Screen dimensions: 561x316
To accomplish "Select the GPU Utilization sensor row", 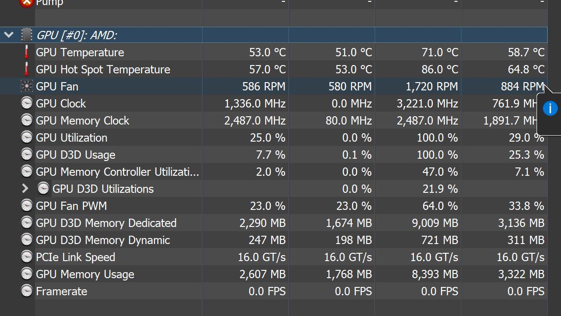I will tap(72, 137).
